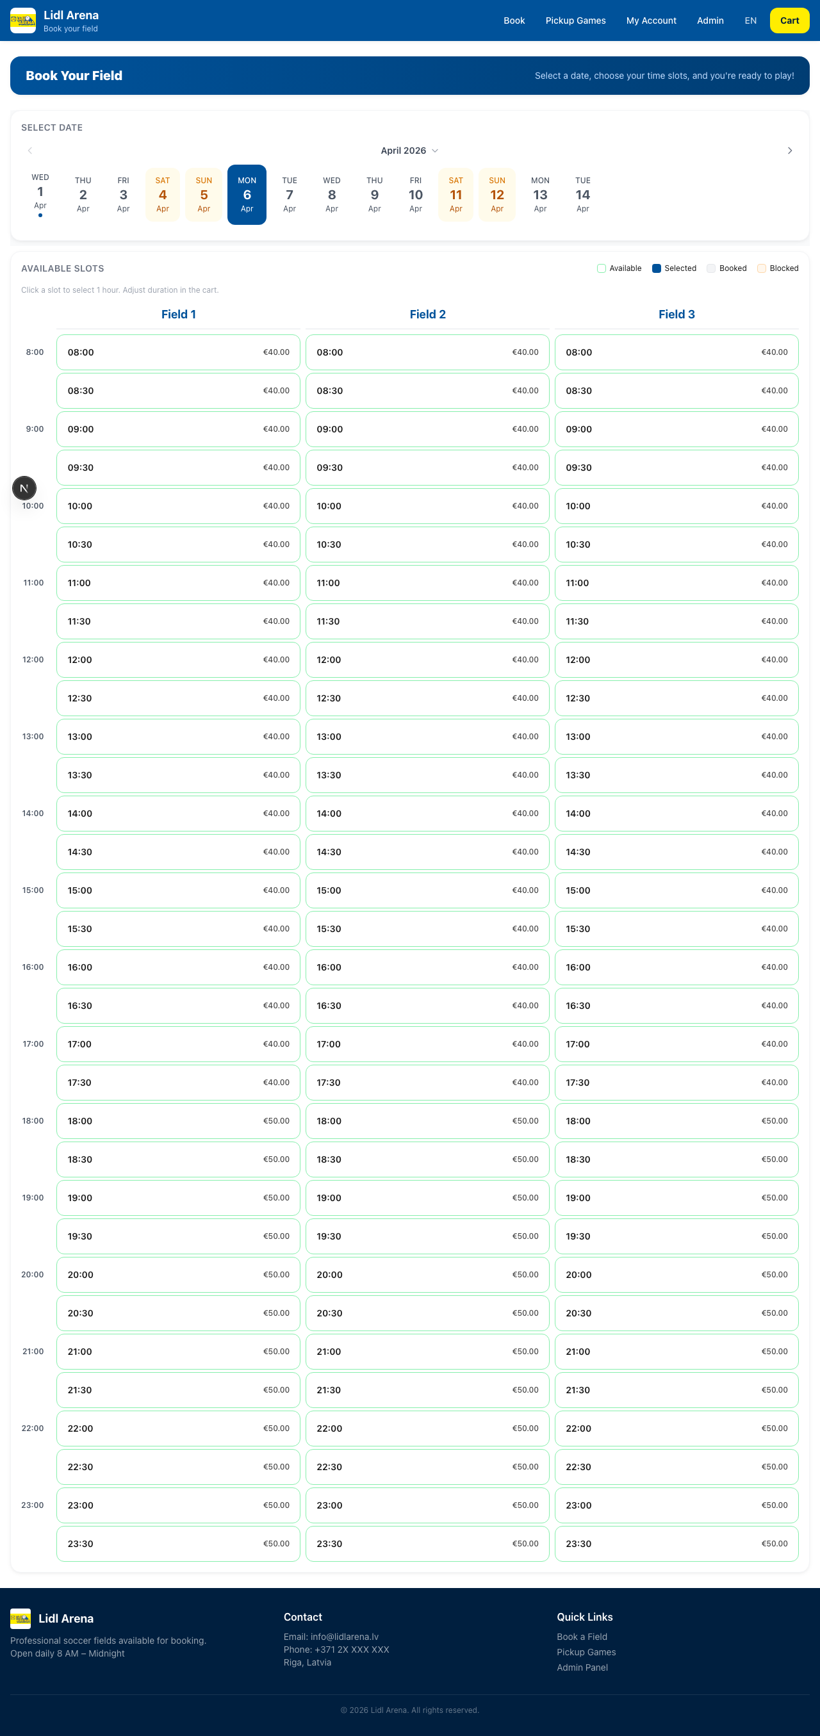Go to next dates with right chevron
The image size is (820, 1736).
point(790,151)
